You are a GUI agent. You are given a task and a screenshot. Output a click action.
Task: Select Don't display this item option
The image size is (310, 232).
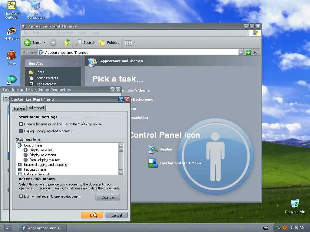click(x=25, y=159)
